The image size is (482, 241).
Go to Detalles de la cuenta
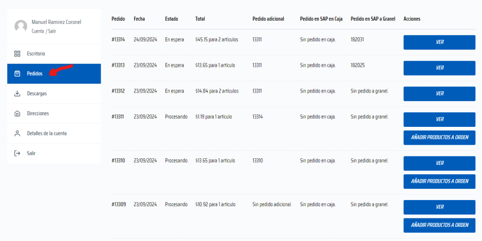(47, 133)
